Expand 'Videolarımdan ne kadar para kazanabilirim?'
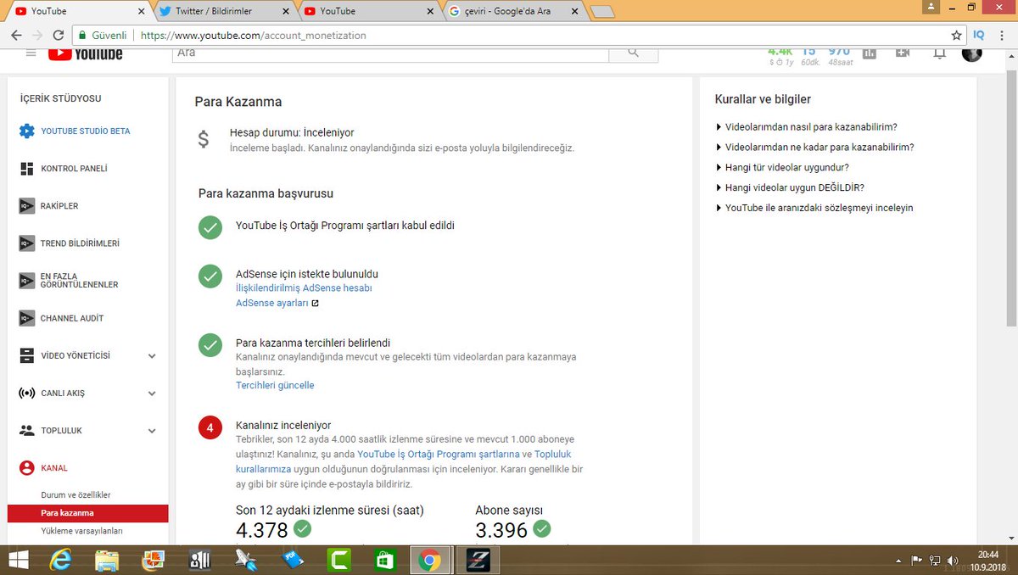1018x575 pixels. tap(815, 147)
